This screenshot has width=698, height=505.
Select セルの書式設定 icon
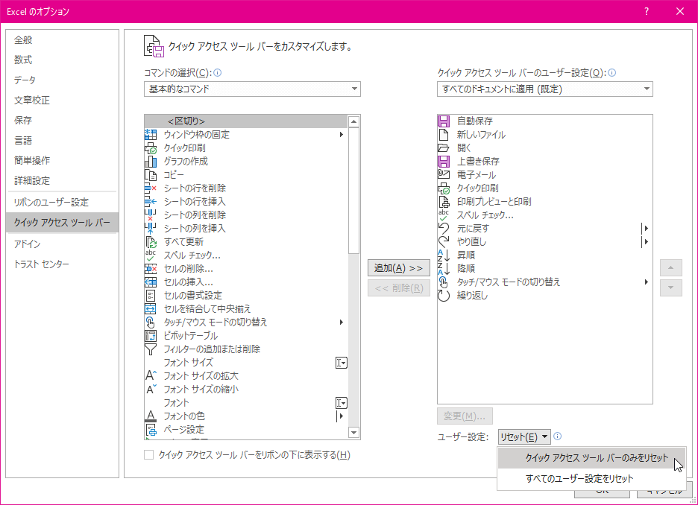tap(151, 296)
